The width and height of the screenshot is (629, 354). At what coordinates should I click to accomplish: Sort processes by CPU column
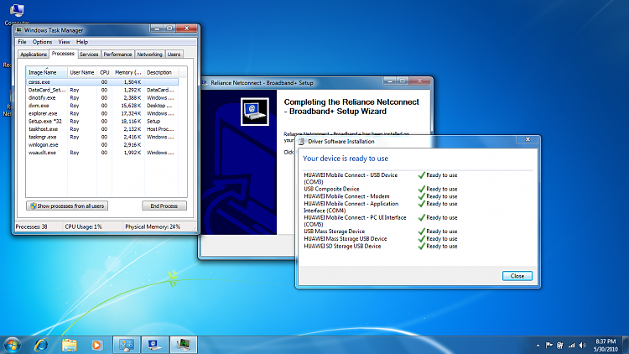point(104,72)
